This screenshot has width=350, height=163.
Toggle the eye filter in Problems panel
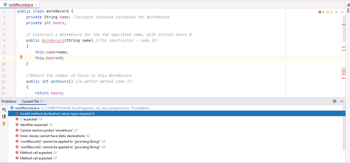tap(4, 109)
